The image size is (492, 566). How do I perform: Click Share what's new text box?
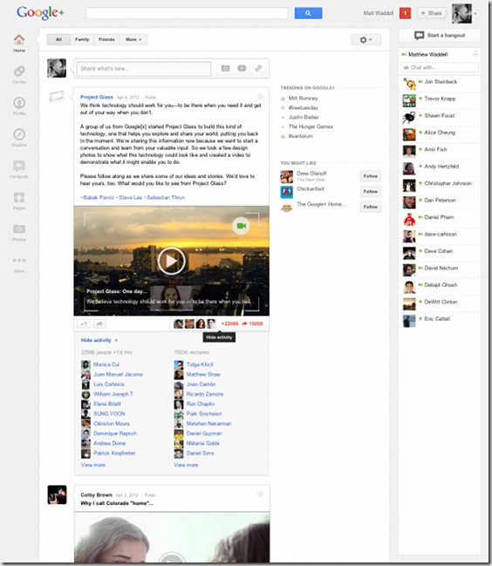click(x=144, y=69)
